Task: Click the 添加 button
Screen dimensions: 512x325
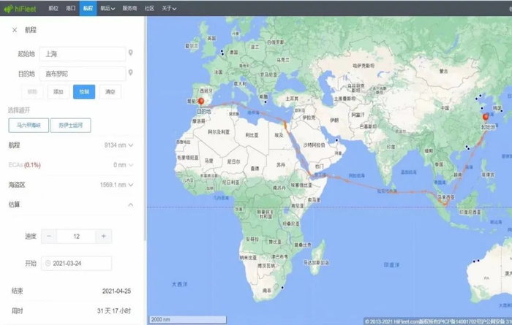Action: point(58,92)
